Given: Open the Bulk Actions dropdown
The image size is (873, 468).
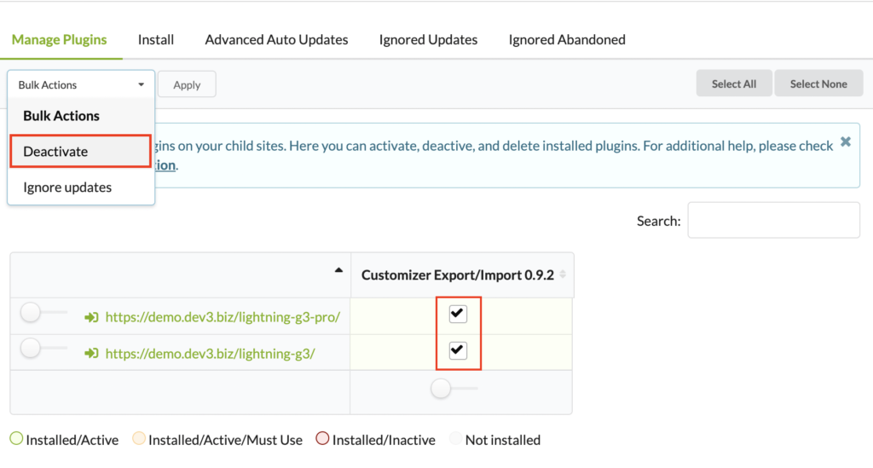Looking at the screenshot, I should (x=81, y=85).
